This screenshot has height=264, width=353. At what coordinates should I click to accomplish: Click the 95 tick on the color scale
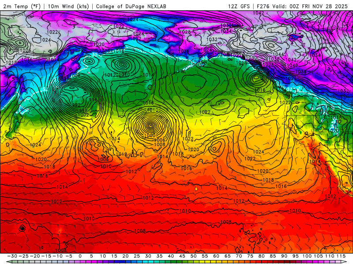(295, 256)
